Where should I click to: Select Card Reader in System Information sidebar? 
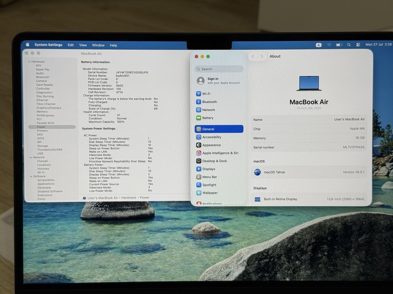[x=45, y=85]
